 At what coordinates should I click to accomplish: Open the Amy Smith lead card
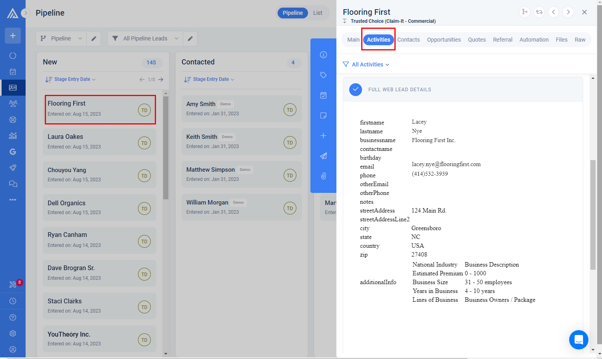(242, 109)
